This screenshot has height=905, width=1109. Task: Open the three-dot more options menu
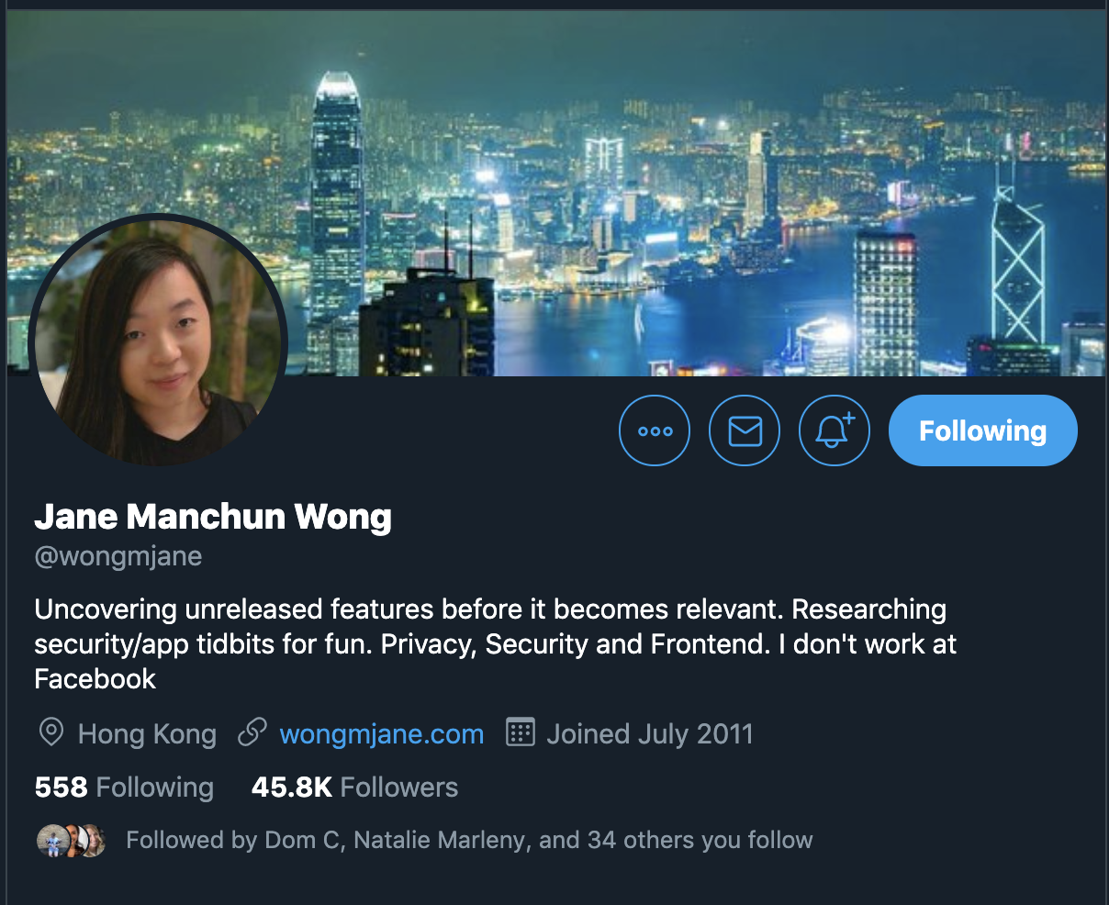655,430
